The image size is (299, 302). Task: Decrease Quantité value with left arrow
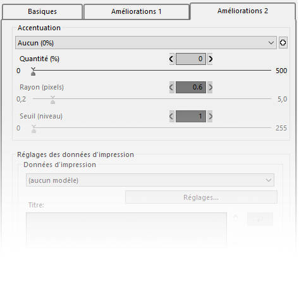(x=171, y=59)
